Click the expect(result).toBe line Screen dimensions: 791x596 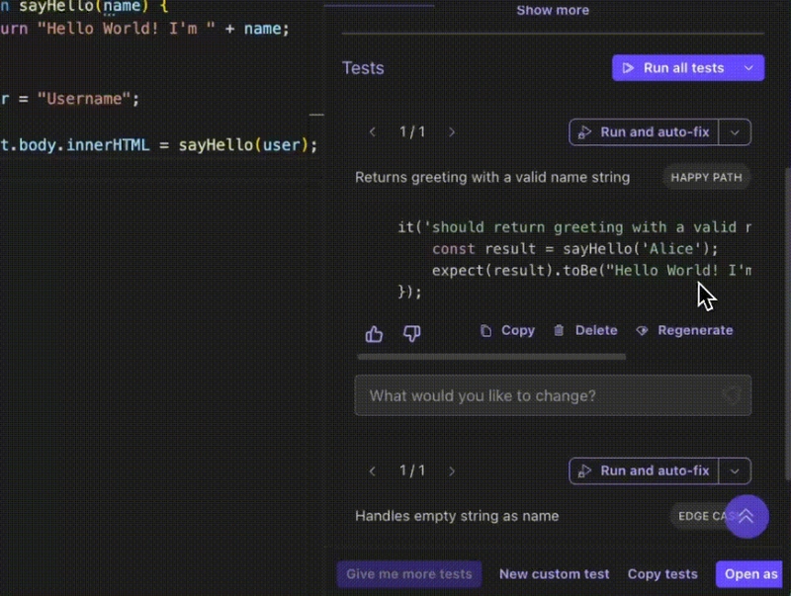click(x=591, y=270)
